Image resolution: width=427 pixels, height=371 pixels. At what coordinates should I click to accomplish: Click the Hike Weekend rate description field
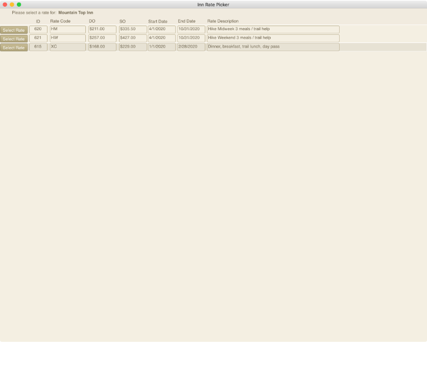273,38
